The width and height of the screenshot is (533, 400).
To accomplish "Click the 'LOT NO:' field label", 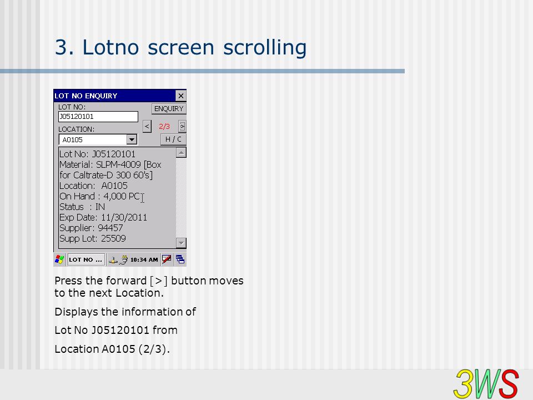I will click(x=72, y=107).
